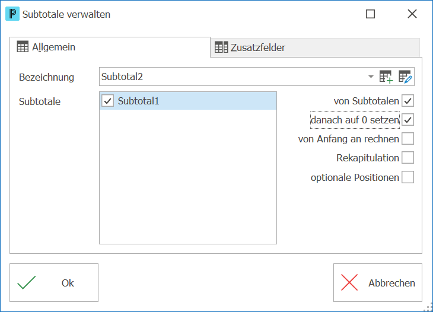Select the Subtotal1 row text

[138, 101]
